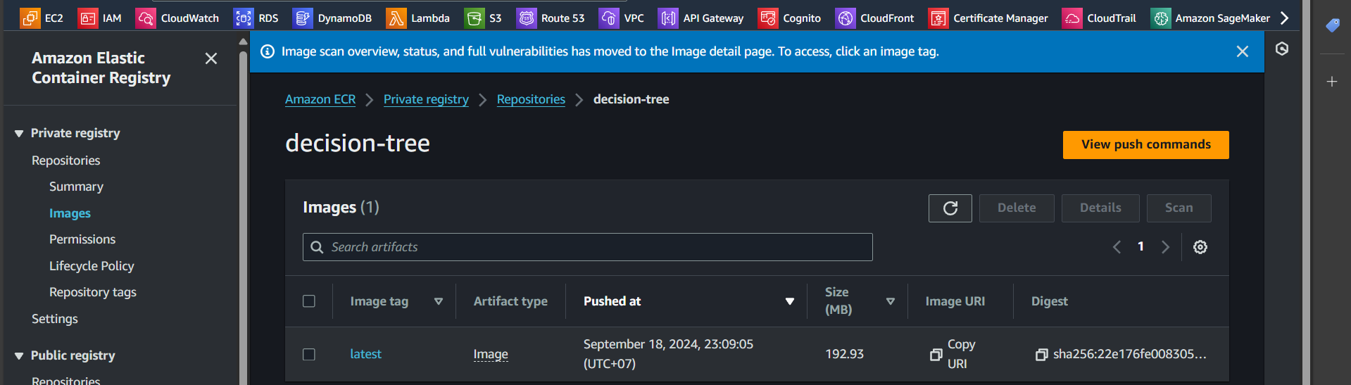Viewport: 1351px width, 385px height.
Task: Tick the checkbox for the latest image
Action: coord(309,355)
